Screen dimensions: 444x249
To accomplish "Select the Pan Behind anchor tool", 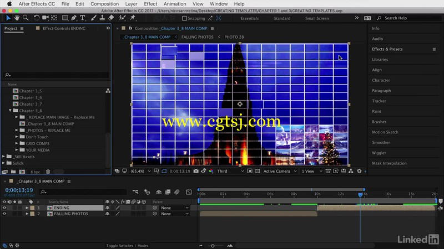I will 54,18.
